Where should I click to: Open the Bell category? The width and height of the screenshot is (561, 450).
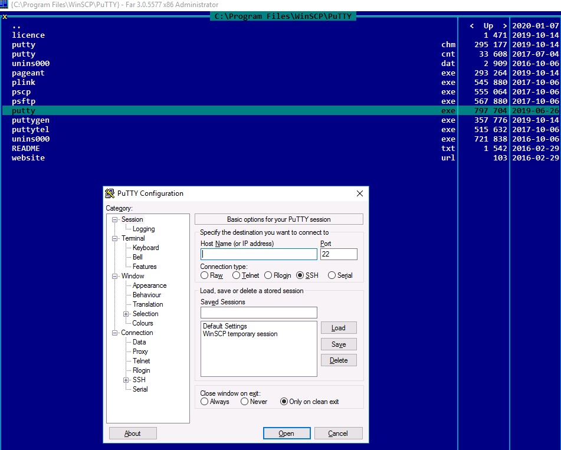tap(137, 257)
